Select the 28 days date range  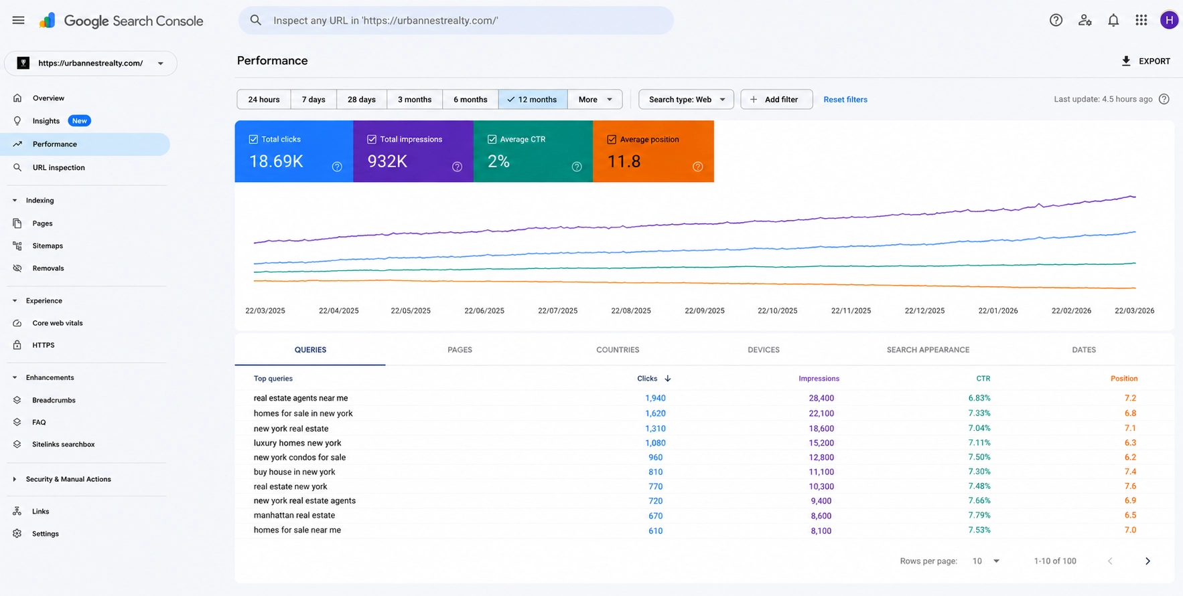[x=362, y=100]
